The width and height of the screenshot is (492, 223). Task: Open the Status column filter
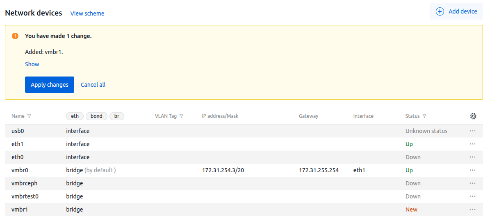coord(424,116)
